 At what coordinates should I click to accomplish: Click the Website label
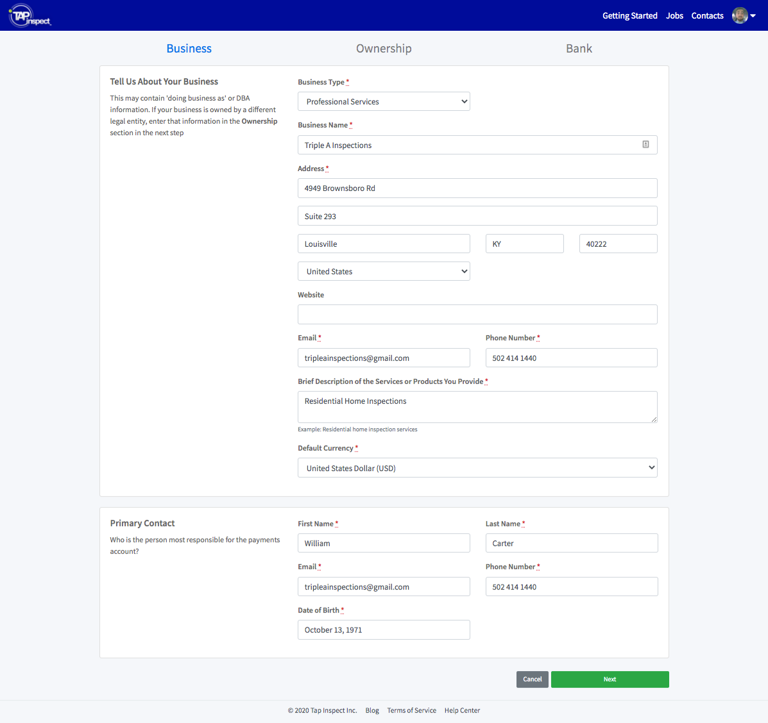pyautogui.click(x=311, y=295)
